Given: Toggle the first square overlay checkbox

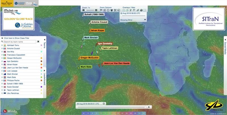Looking at the screenshot, I should (x=124, y=10).
